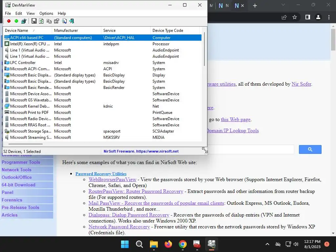Click the Find magnifier toolbar icon

[64, 21]
